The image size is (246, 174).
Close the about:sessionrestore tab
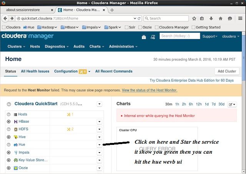(52, 10)
